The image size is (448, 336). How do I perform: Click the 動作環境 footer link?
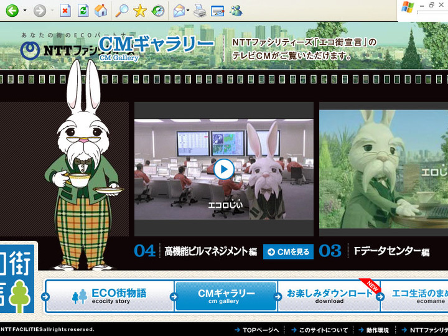[x=374, y=330]
